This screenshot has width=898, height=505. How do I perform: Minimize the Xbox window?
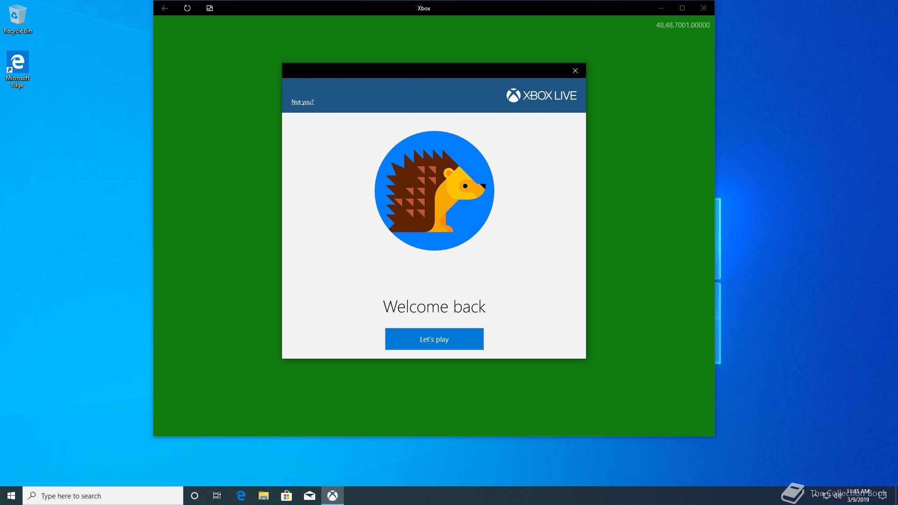tap(661, 8)
